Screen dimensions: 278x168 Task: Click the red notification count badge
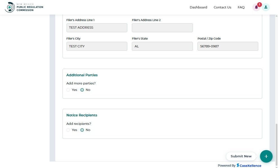259,4
